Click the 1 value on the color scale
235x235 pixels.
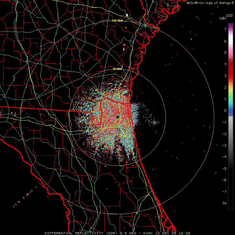[225, 99]
